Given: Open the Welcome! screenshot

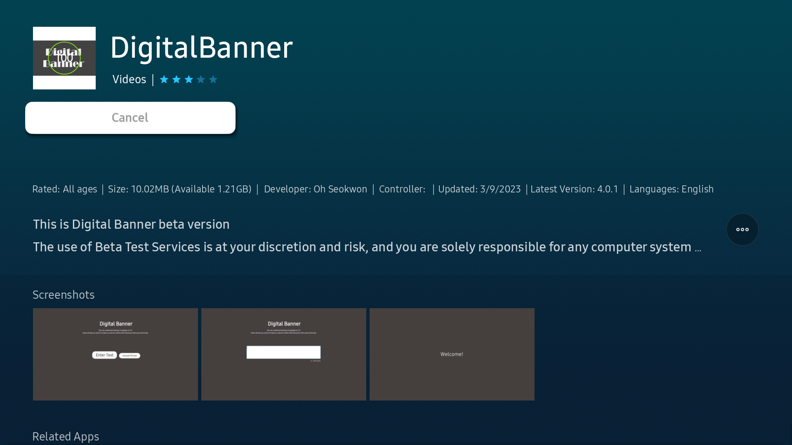Looking at the screenshot, I should coord(452,354).
